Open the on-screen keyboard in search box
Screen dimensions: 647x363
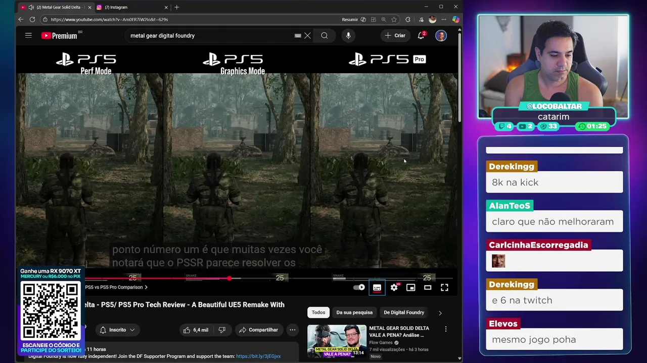298,36
